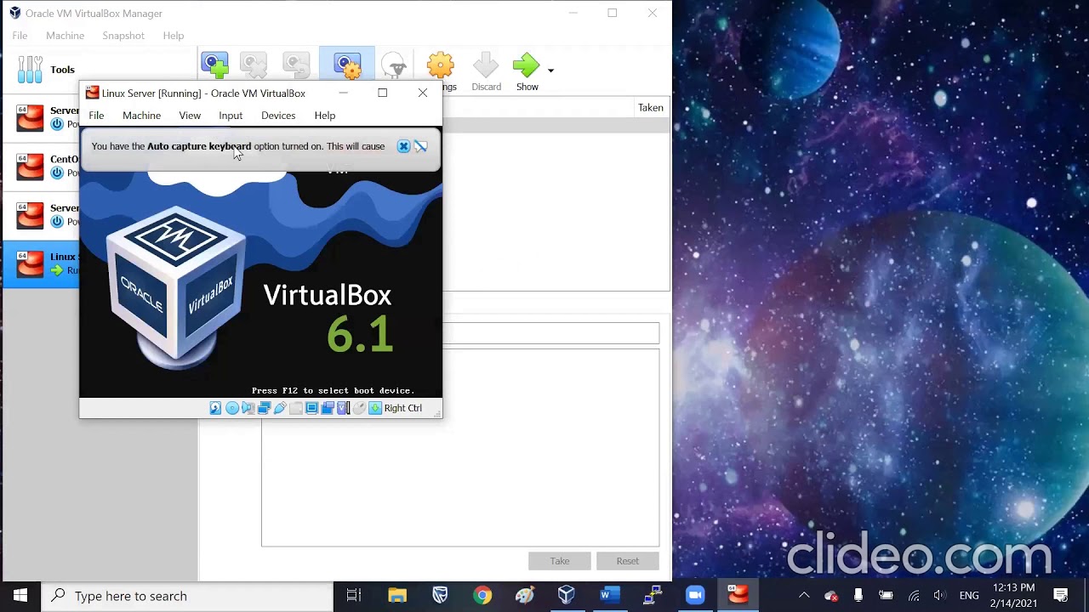The image size is (1089, 612).
Task: Click the mouse integration indicator in status bar
Action: (x=359, y=408)
